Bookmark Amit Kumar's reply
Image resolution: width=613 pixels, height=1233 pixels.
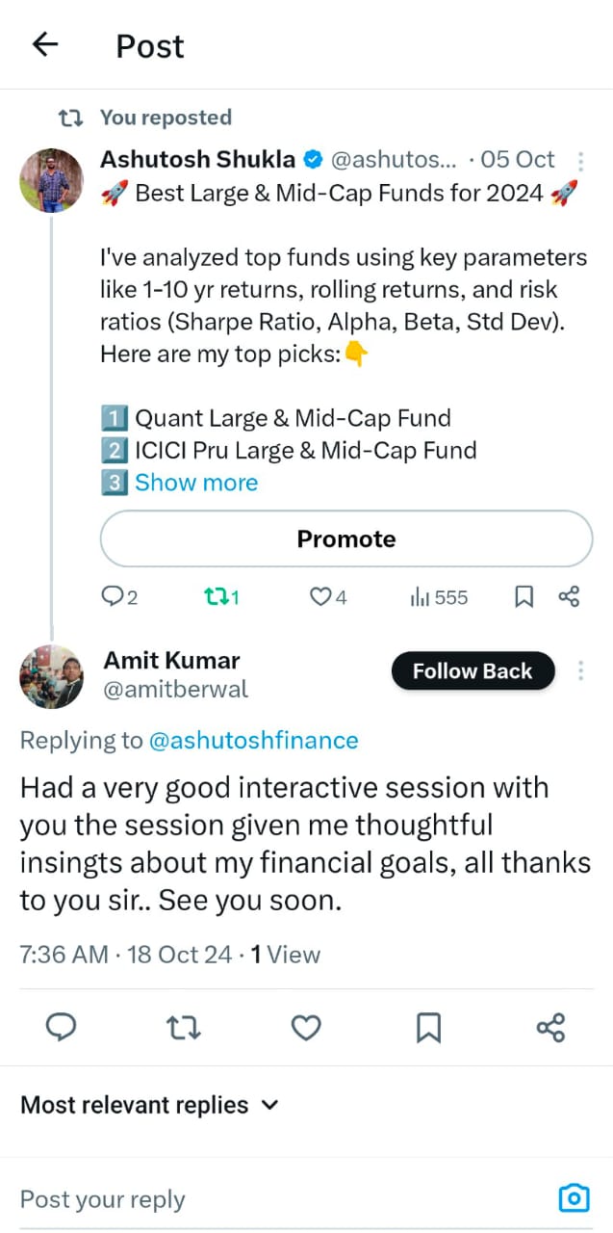(428, 1028)
